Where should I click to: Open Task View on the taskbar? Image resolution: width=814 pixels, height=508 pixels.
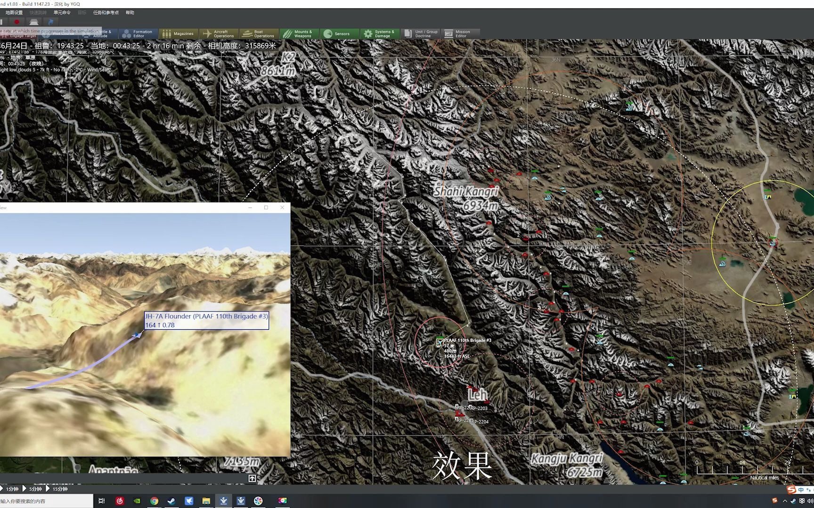click(101, 501)
